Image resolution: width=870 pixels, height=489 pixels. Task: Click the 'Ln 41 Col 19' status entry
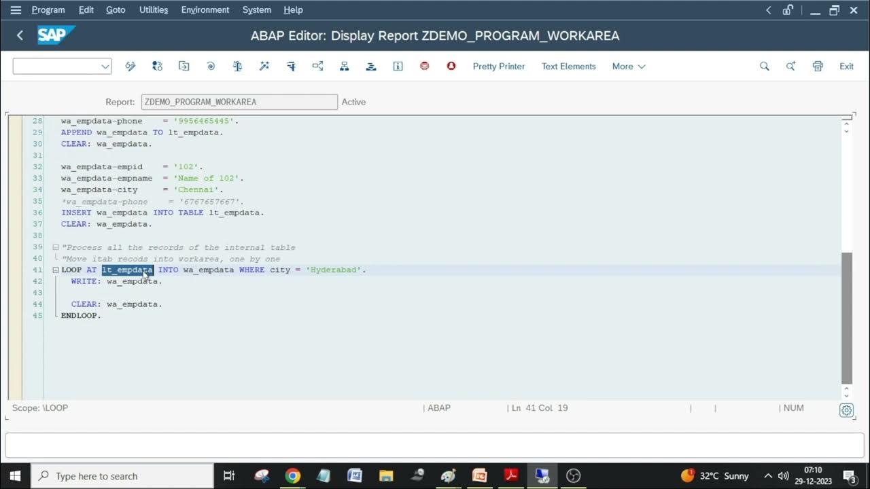pyautogui.click(x=540, y=408)
